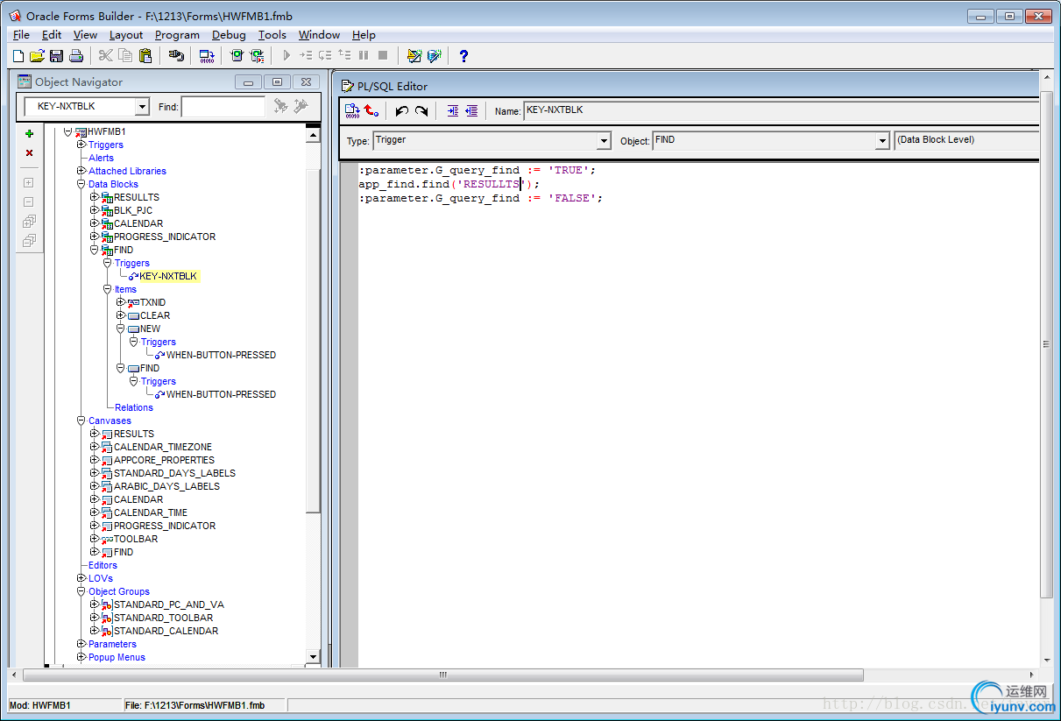Click the navigator vertical scrollbar down arrow
Screen dimensions: 1061x721
point(313,656)
